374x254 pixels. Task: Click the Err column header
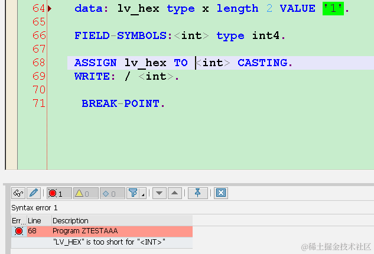click(x=18, y=220)
